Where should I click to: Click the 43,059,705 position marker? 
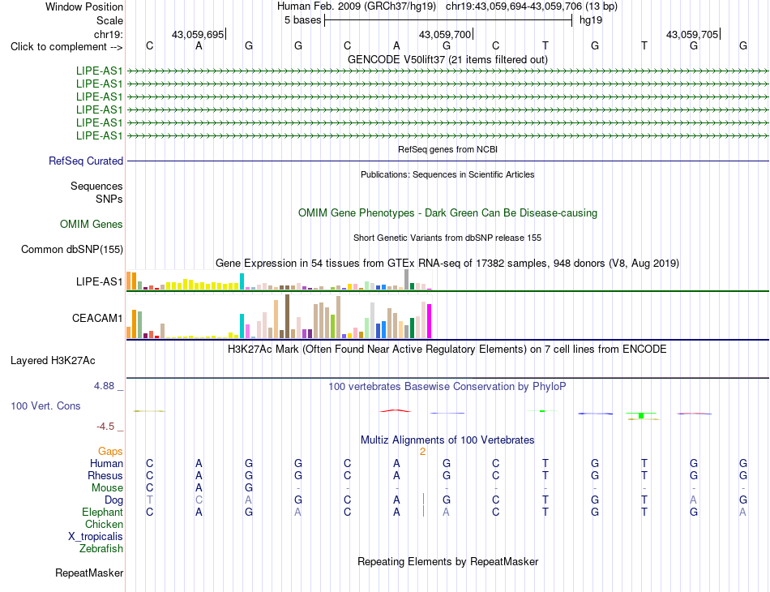coord(692,34)
